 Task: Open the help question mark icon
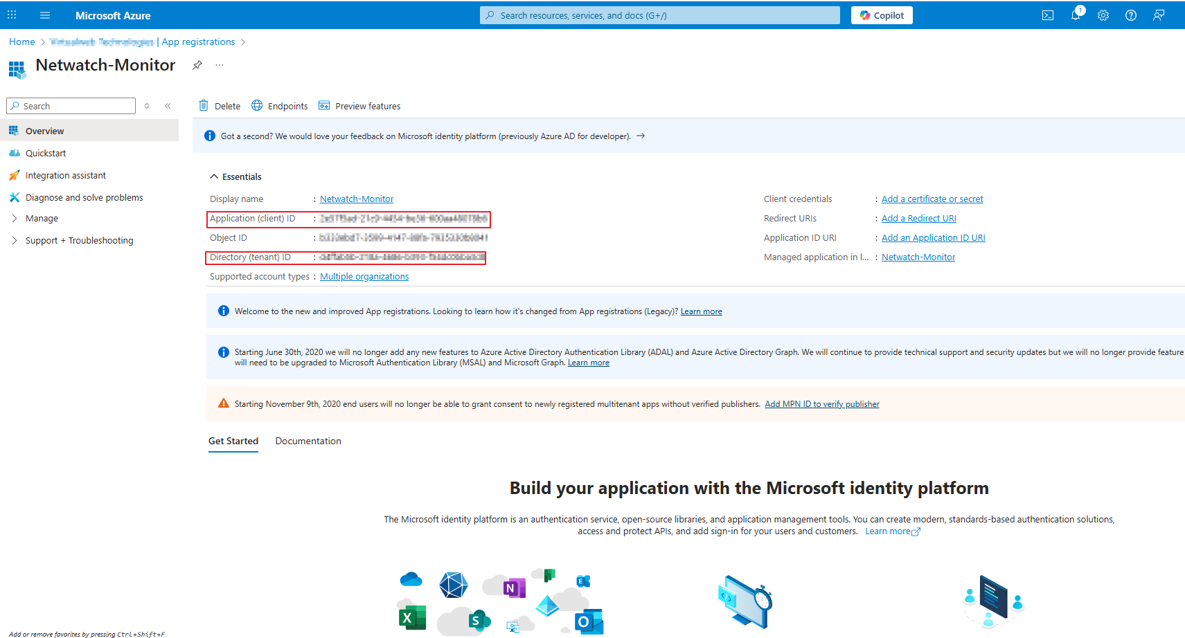point(1131,15)
